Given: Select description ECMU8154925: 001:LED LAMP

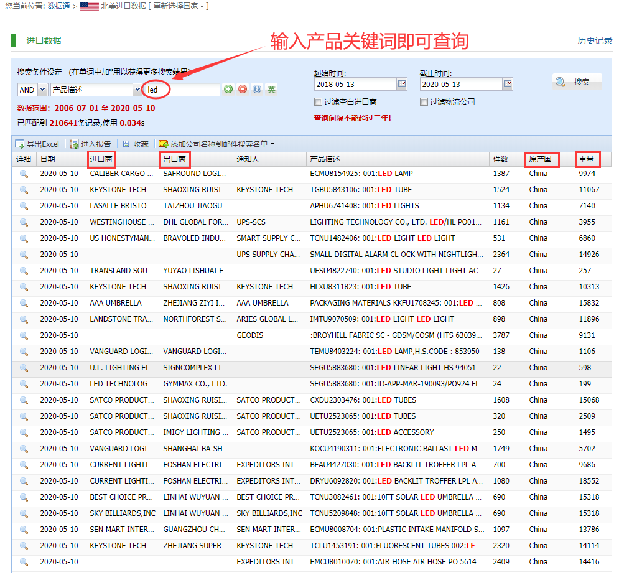Looking at the screenshot, I should pyautogui.click(x=361, y=174).
